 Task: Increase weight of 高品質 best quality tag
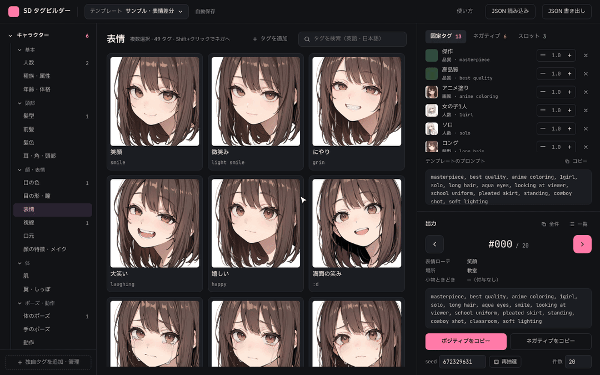coord(569,74)
